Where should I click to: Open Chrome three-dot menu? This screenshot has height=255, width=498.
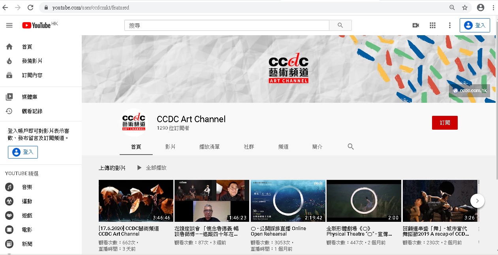pyautogui.click(x=493, y=8)
